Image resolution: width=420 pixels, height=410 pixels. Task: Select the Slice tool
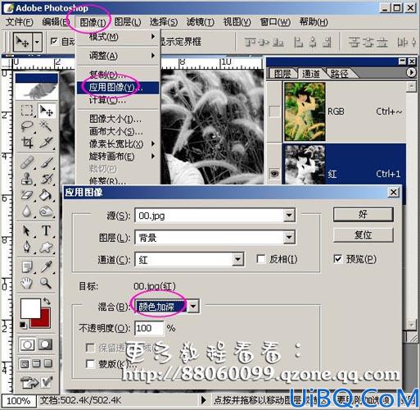pos(46,142)
